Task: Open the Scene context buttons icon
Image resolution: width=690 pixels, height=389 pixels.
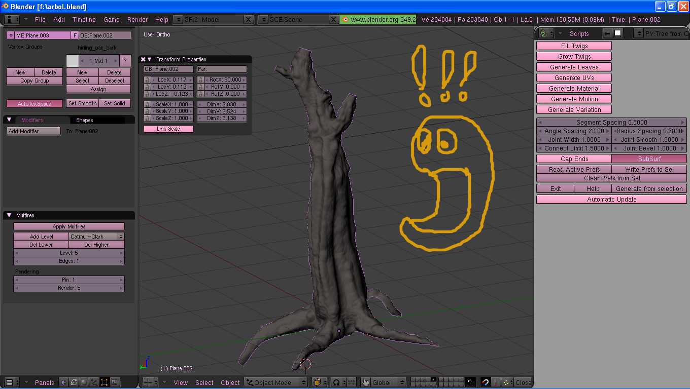Action: (x=115, y=382)
